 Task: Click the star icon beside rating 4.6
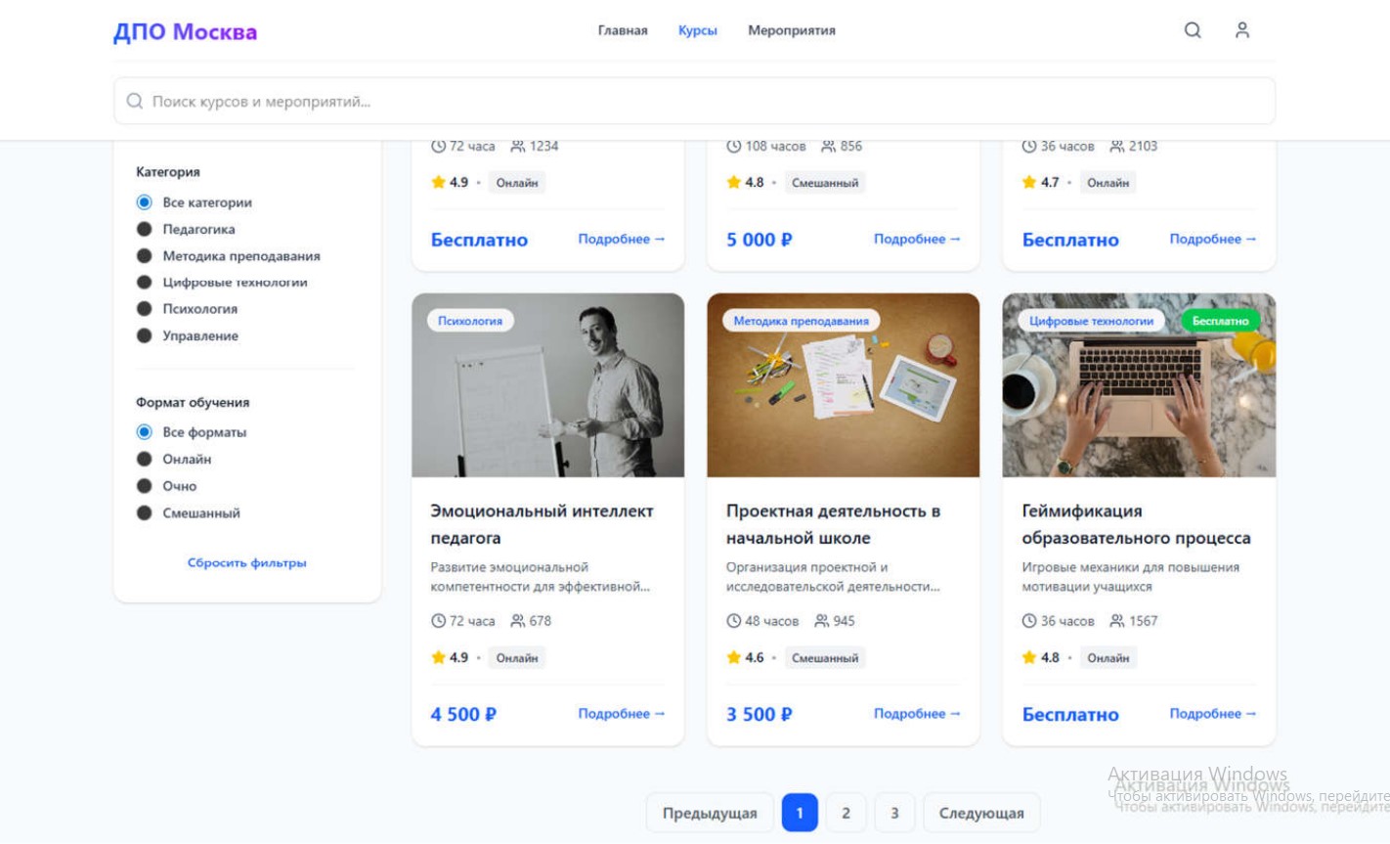(x=734, y=658)
